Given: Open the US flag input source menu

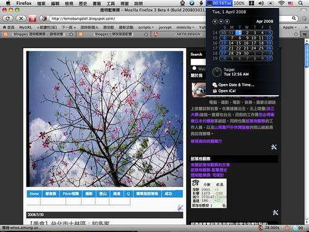Looking at the screenshot, I should [290, 3].
